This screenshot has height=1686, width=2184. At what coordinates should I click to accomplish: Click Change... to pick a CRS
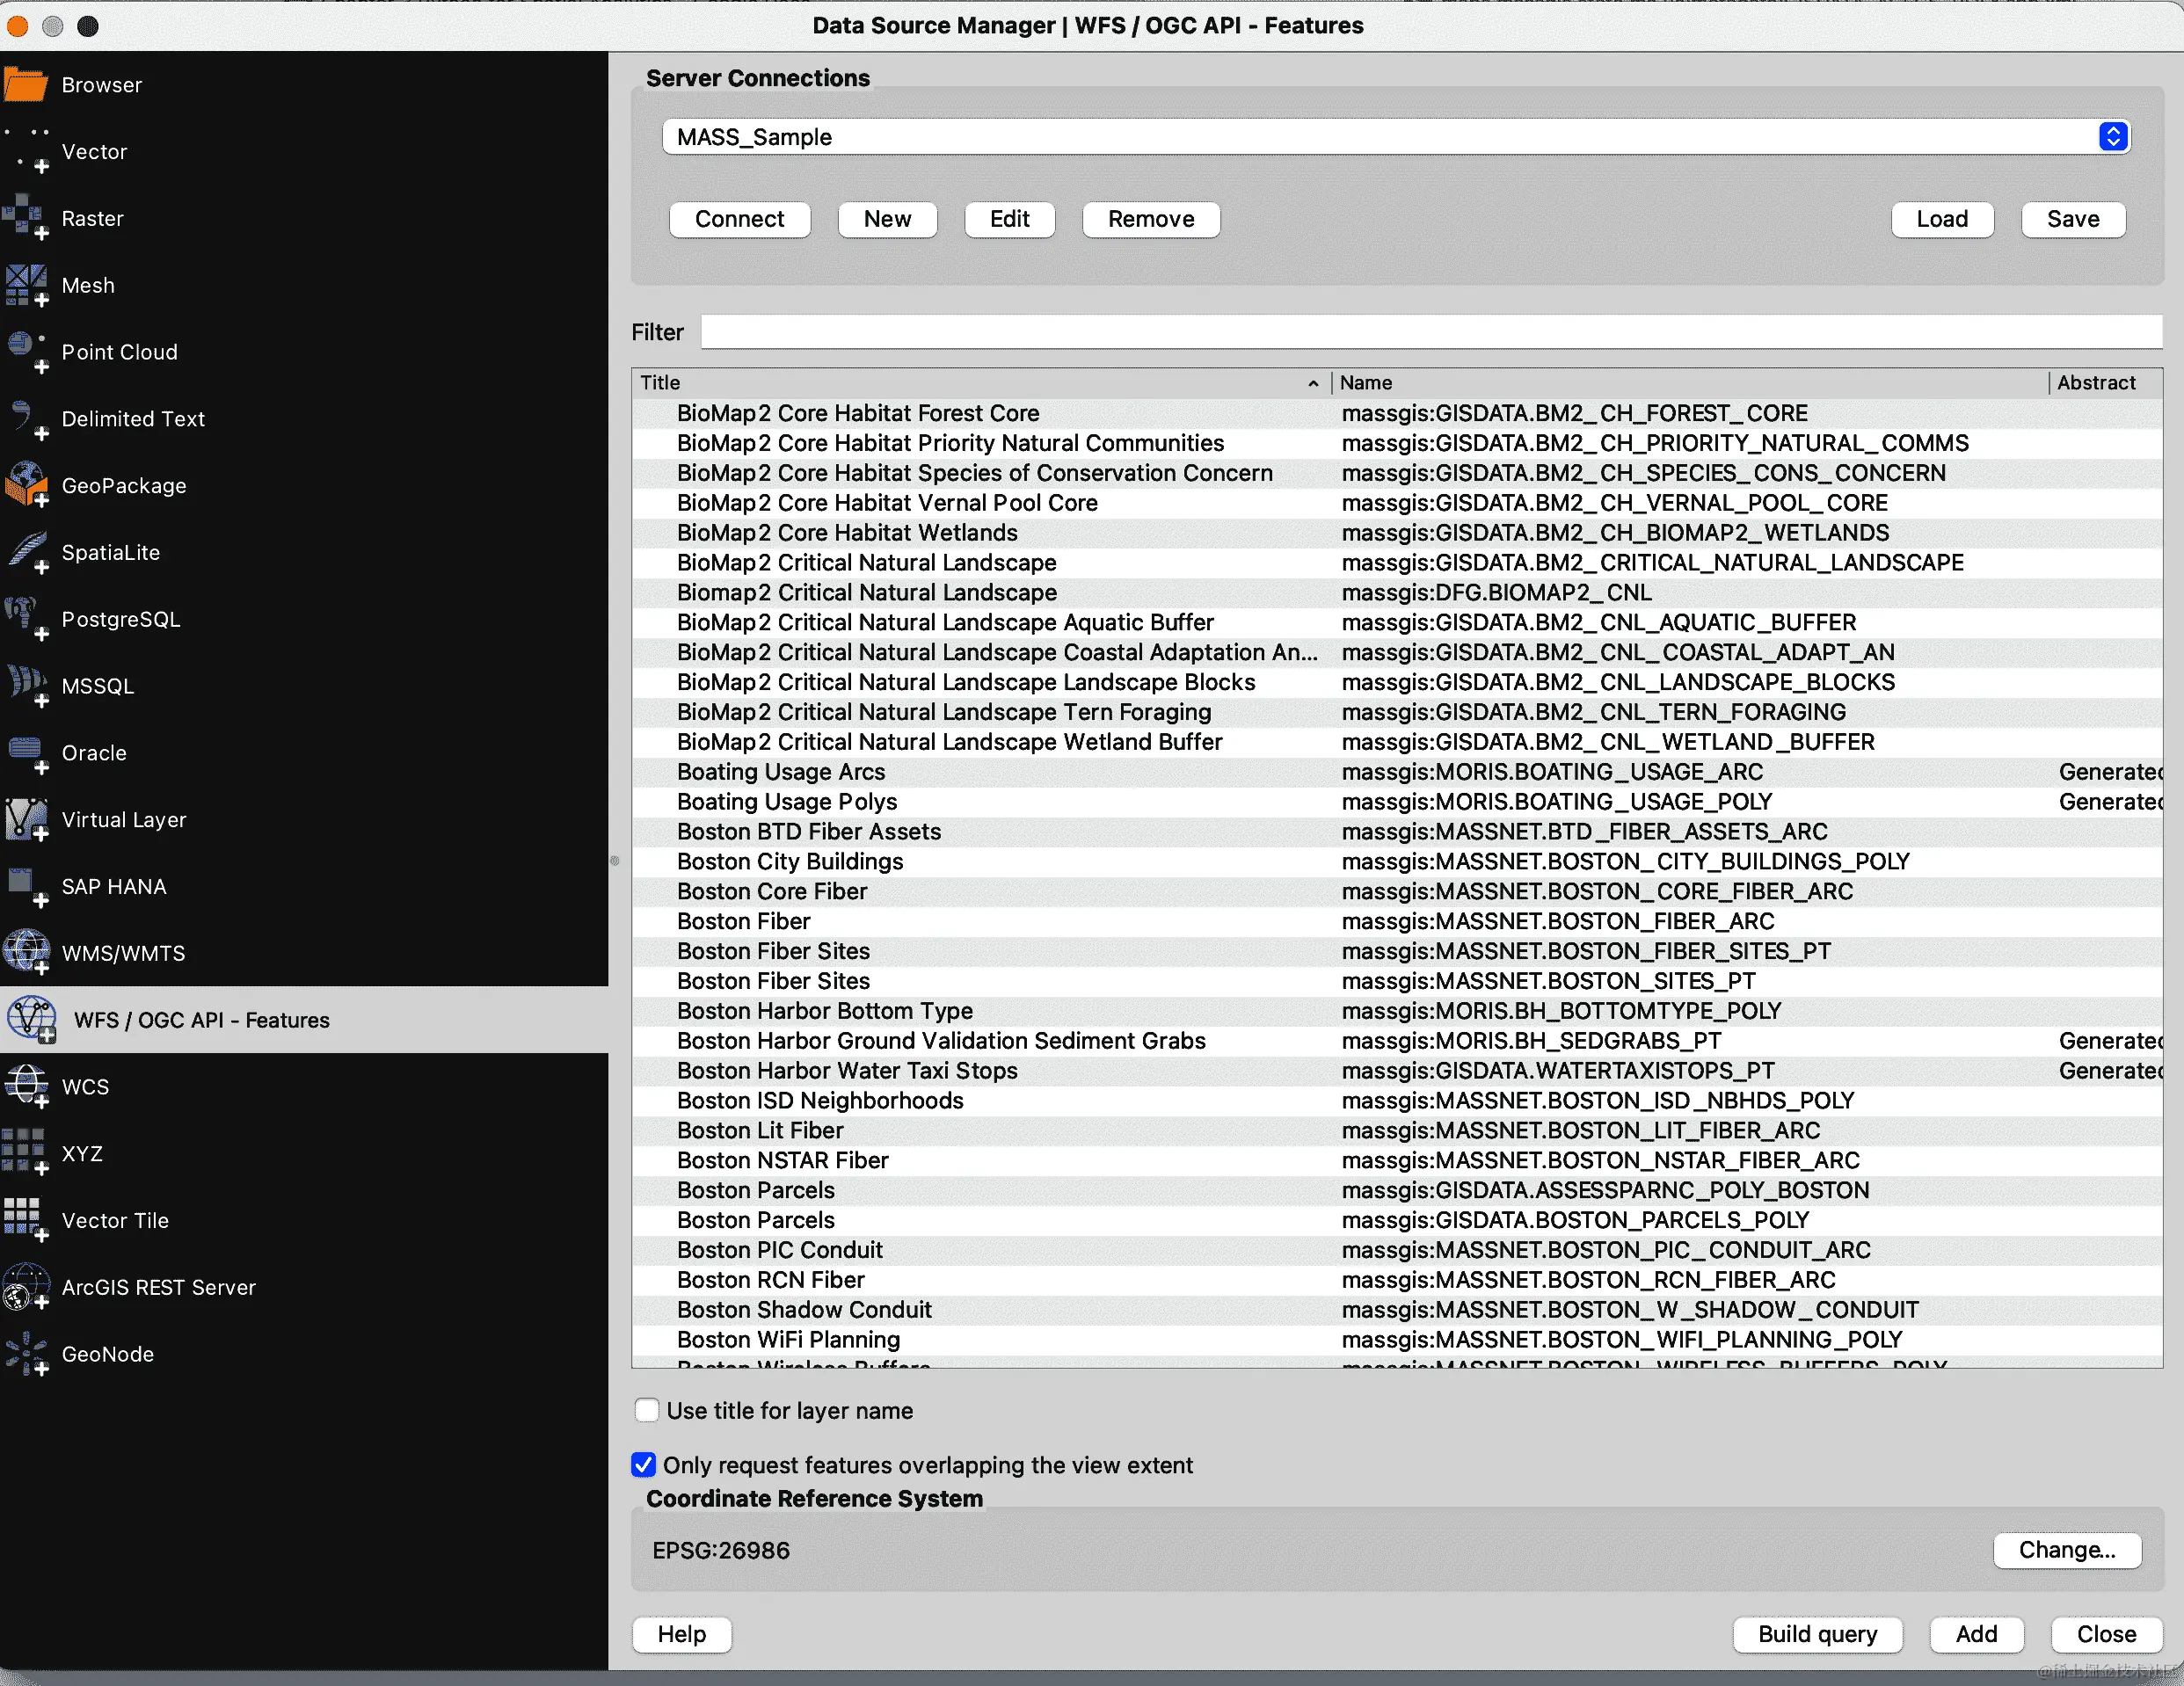tap(2066, 1550)
